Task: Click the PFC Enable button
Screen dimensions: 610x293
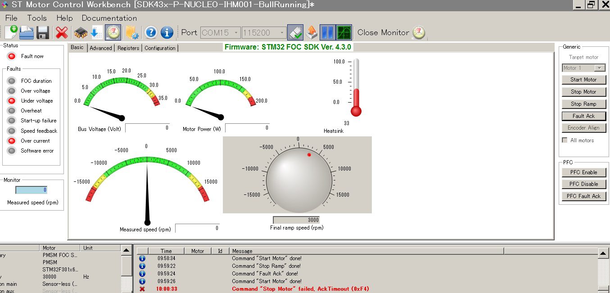Action: [584, 172]
